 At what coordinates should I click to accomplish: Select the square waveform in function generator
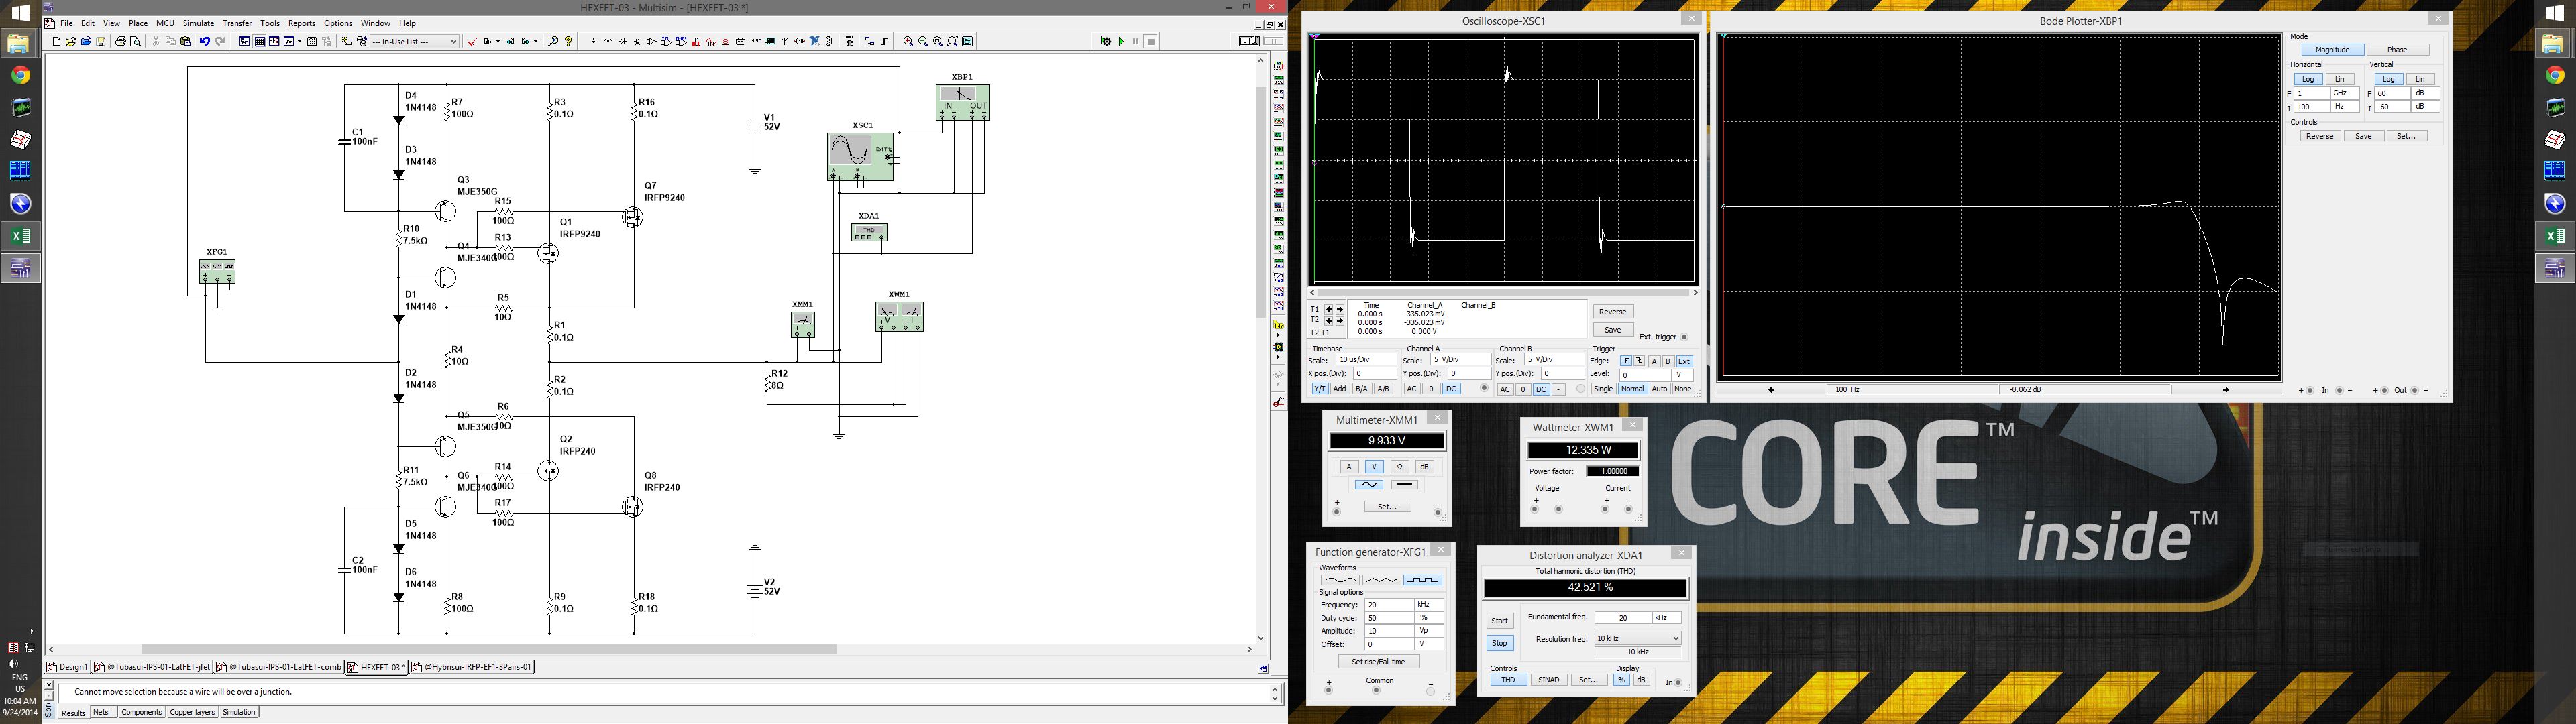click(1422, 580)
